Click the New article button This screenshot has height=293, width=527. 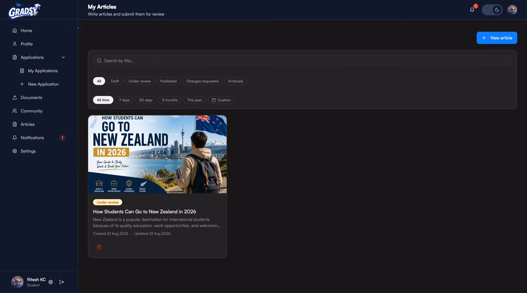click(497, 38)
